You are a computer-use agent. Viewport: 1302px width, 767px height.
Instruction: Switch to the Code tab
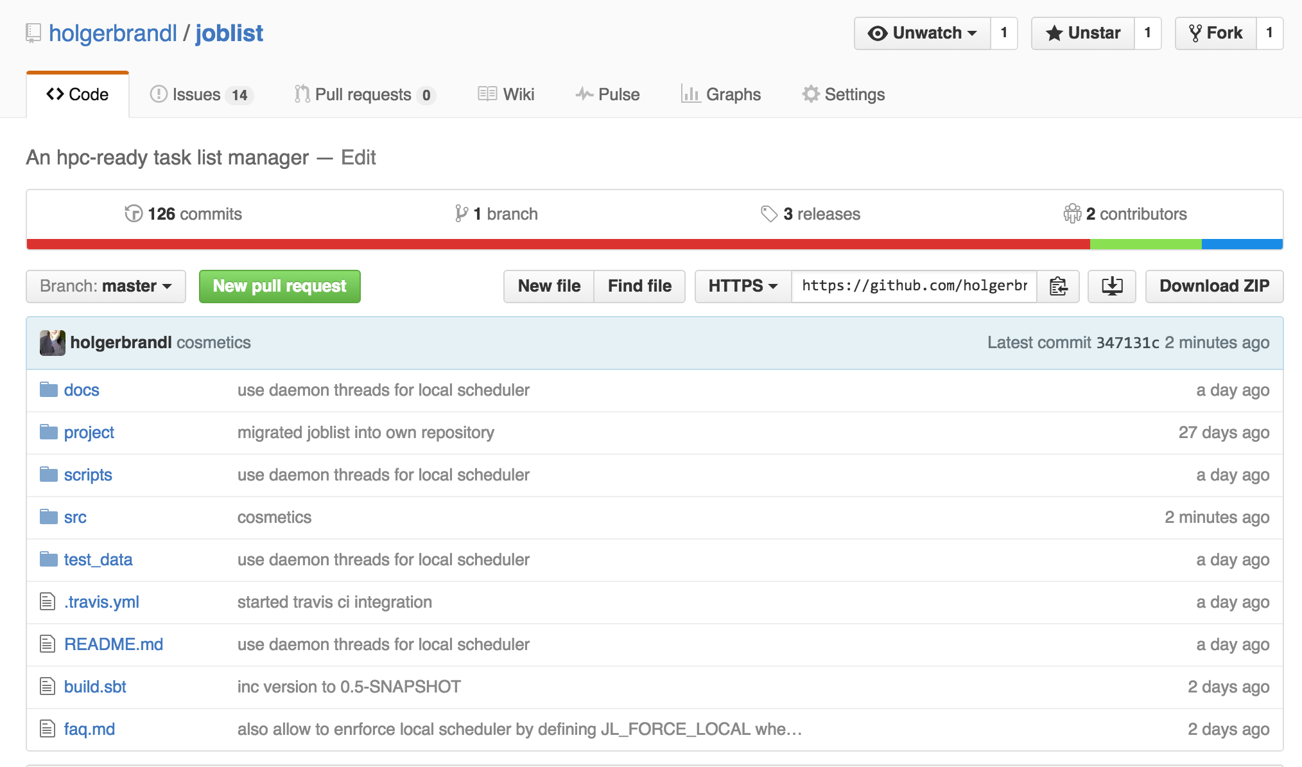coord(78,94)
